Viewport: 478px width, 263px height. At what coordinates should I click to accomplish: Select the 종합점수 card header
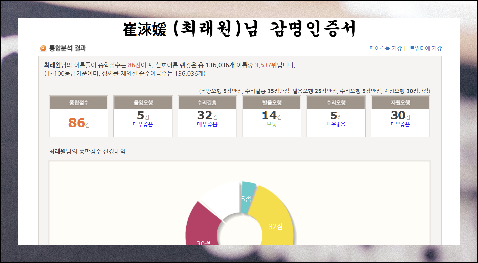point(79,103)
